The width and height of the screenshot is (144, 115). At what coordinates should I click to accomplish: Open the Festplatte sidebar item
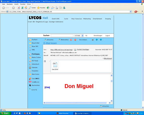(x=34, y=71)
